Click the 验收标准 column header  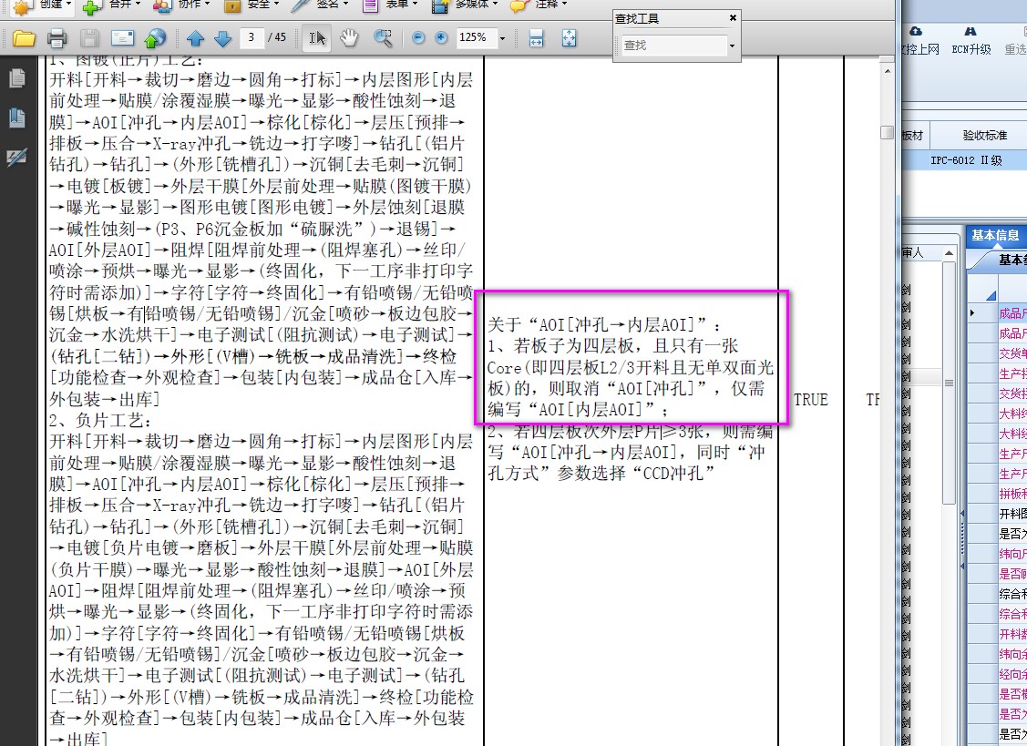tap(984, 135)
